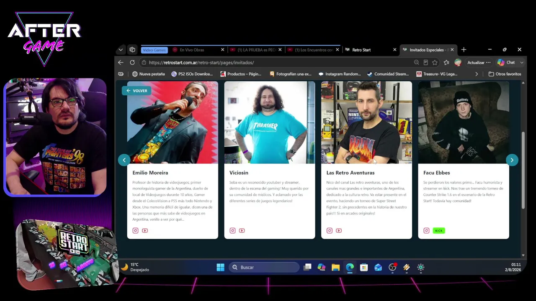Viewport: 536px width, 301px height.
Task: Open the browser favorites list icon
Action: [x=446, y=62]
